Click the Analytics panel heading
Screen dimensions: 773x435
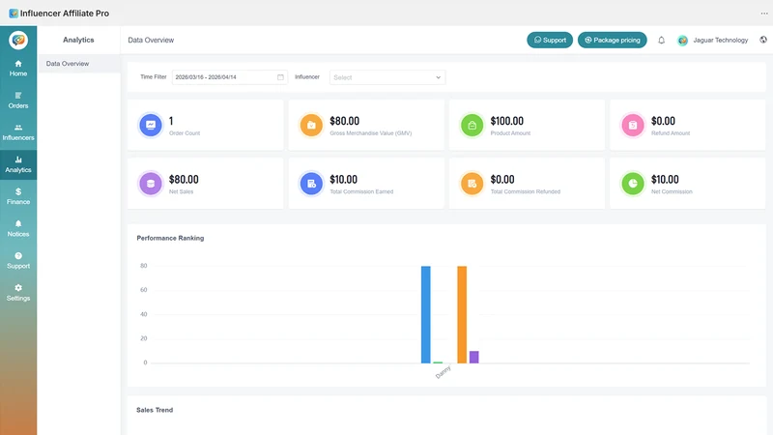(x=78, y=40)
